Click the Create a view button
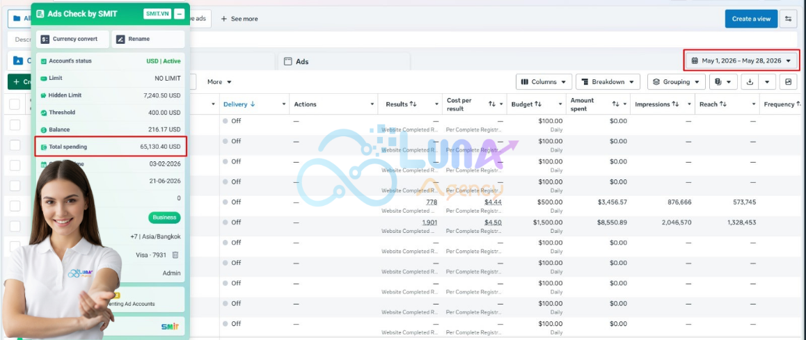Image resolution: width=806 pixels, height=340 pixels. click(751, 19)
